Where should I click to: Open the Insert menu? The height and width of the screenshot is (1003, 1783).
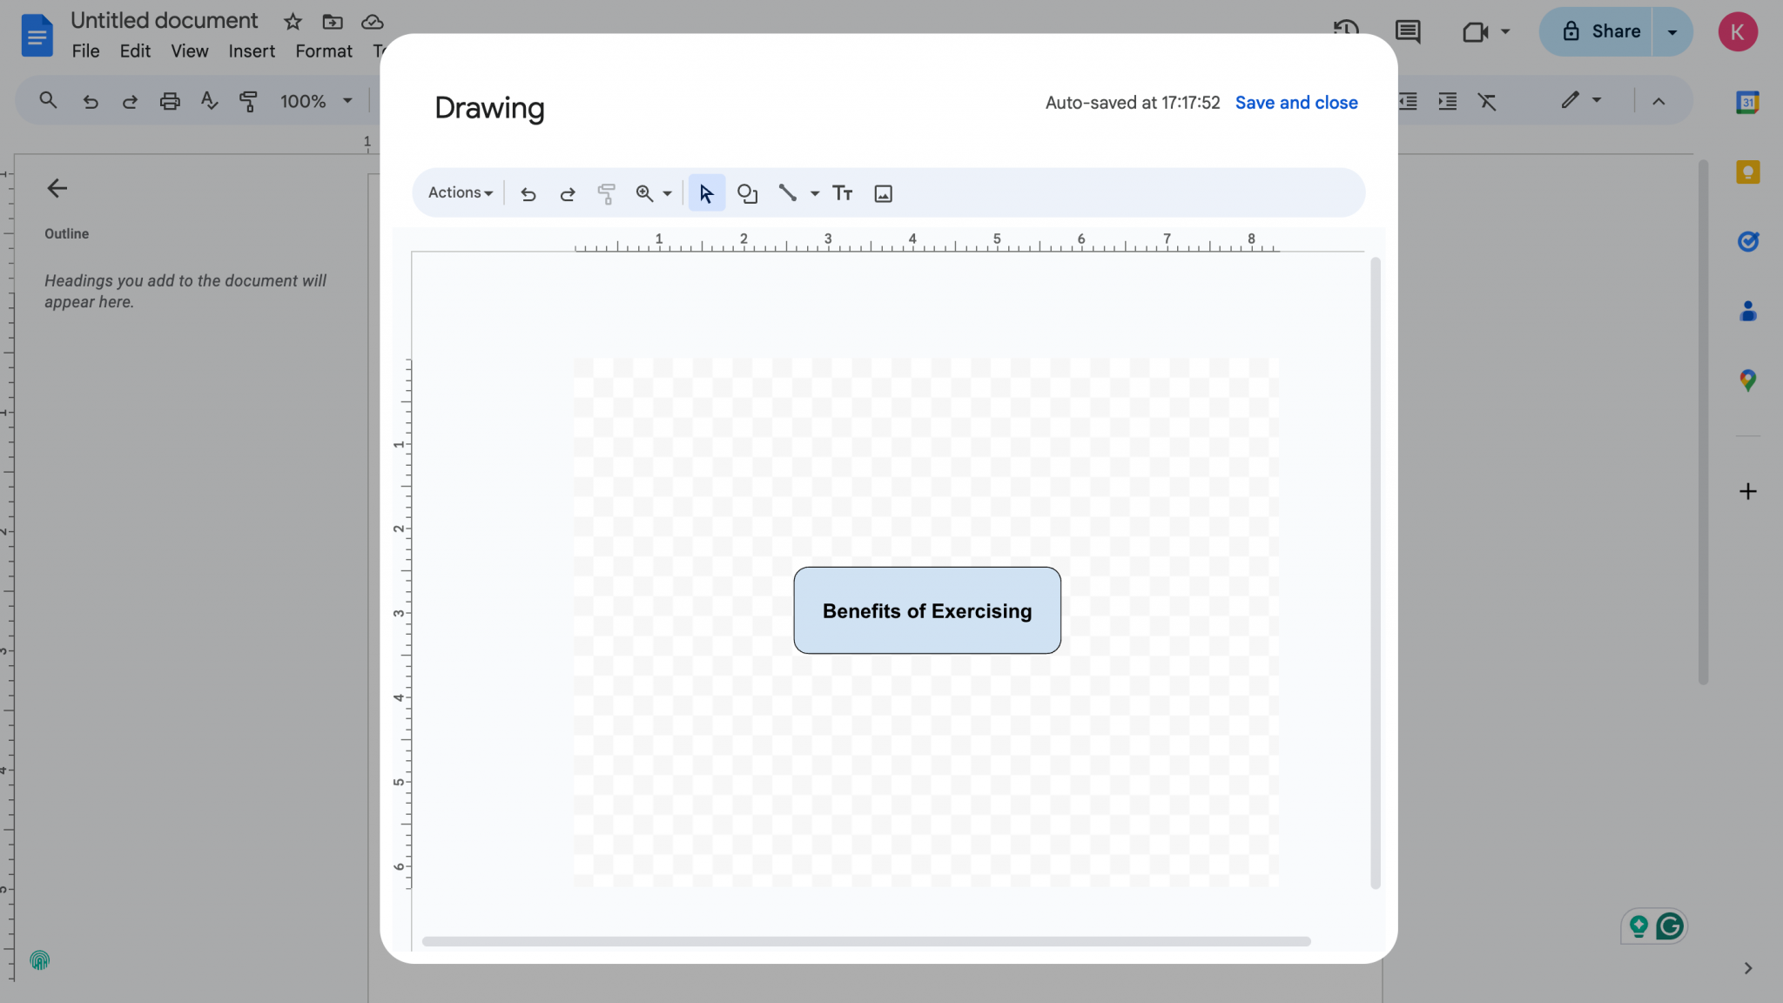[251, 50]
